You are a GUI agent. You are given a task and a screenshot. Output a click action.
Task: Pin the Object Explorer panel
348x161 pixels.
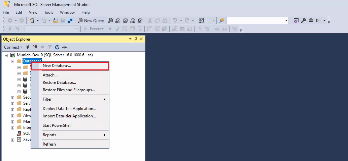pos(136,39)
